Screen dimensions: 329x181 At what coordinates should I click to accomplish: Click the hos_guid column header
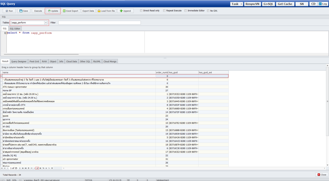click(x=183, y=72)
